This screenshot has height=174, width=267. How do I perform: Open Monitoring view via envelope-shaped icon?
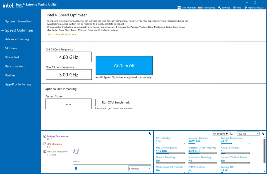pyautogui.click(x=200, y=7)
